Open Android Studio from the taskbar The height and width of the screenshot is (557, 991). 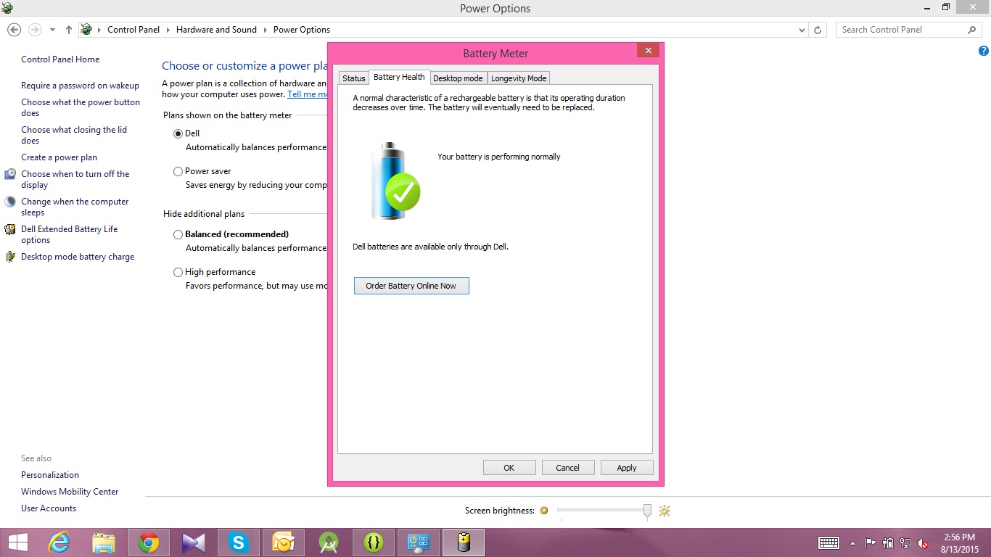(329, 542)
